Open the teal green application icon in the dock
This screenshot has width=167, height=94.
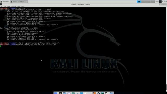[73, 93]
